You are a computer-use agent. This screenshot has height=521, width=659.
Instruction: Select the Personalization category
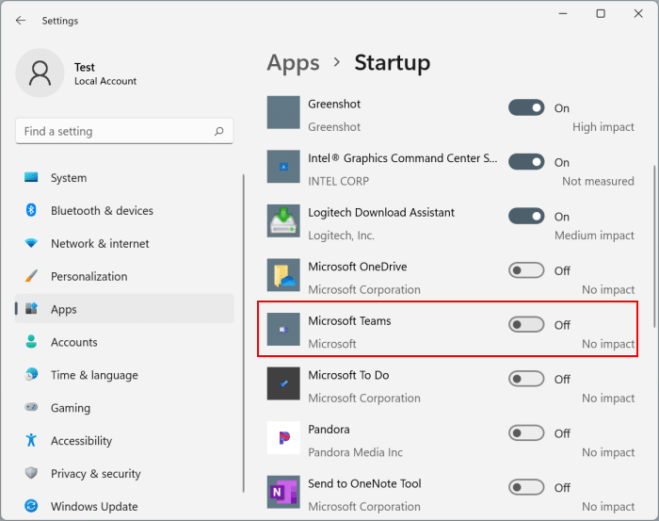(124, 276)
